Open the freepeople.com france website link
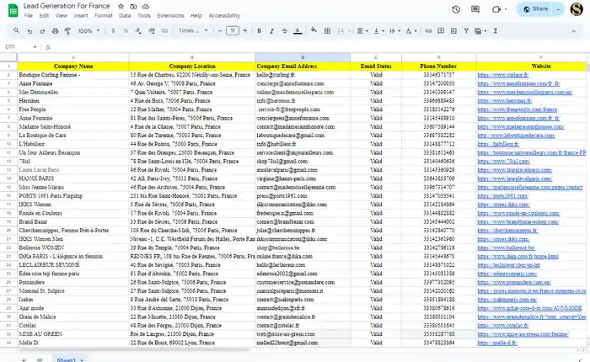Viewport: 590px width, 362px height. [517, 109]
